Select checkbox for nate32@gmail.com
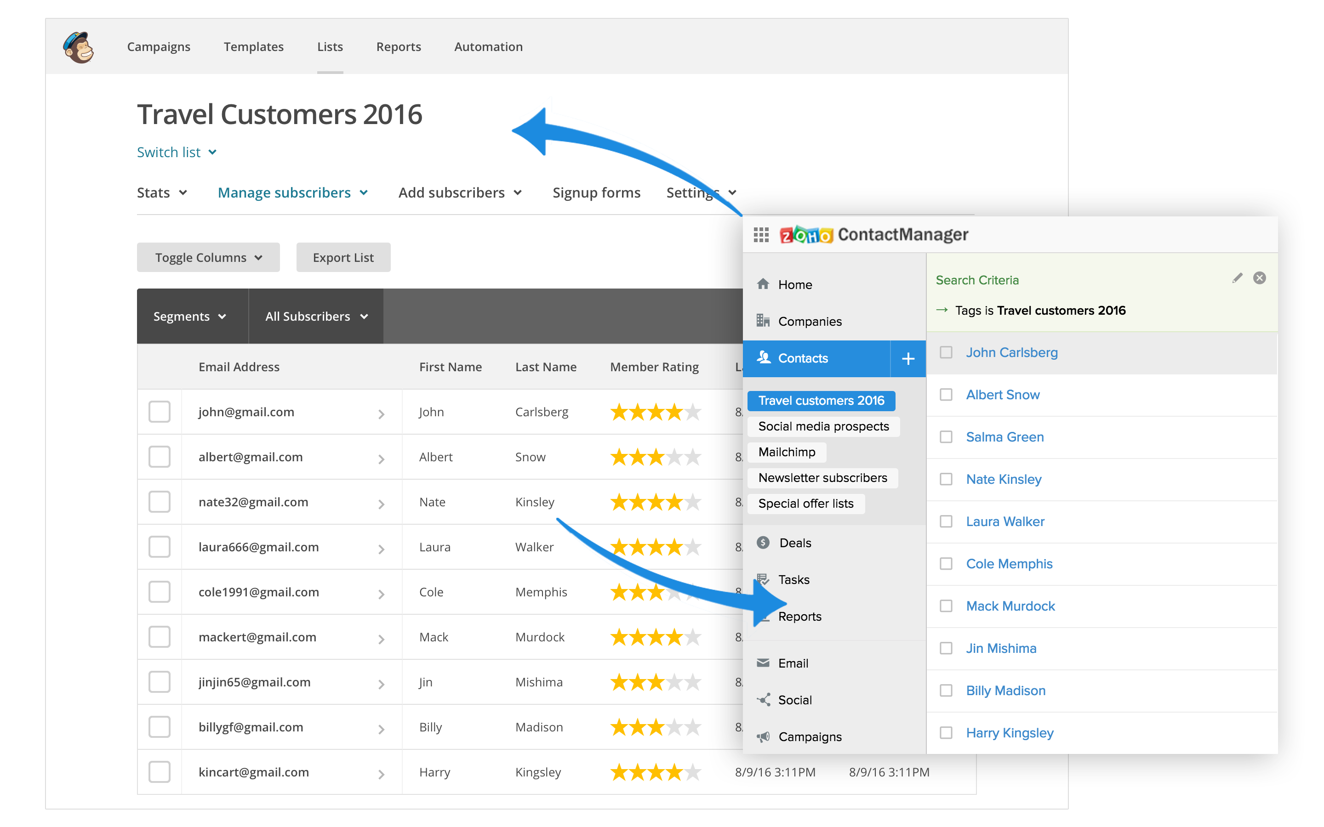Image resolution: width=1324 pixels, height=827 pixels. [x=159, y=502]
